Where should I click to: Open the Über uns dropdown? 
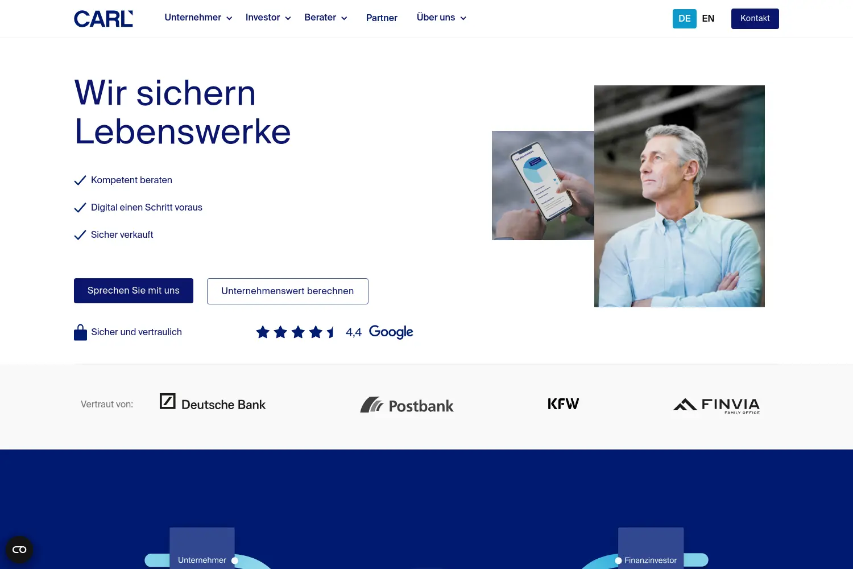coord(442,18)
